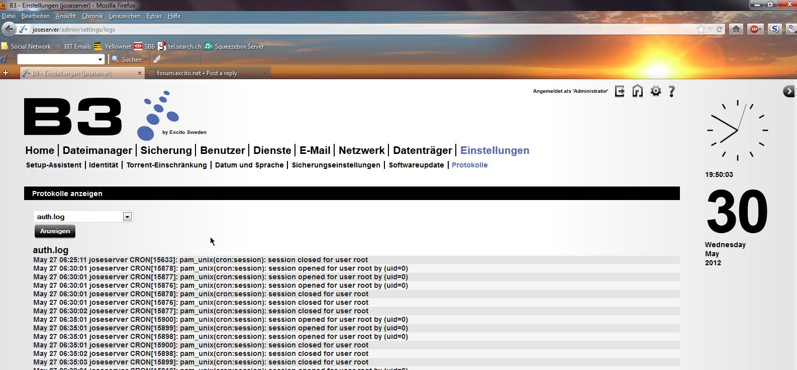Screen dimensions: 797x370
Task: Open the Google toolbar search box dropdown
Action: [x=100, y=59]
